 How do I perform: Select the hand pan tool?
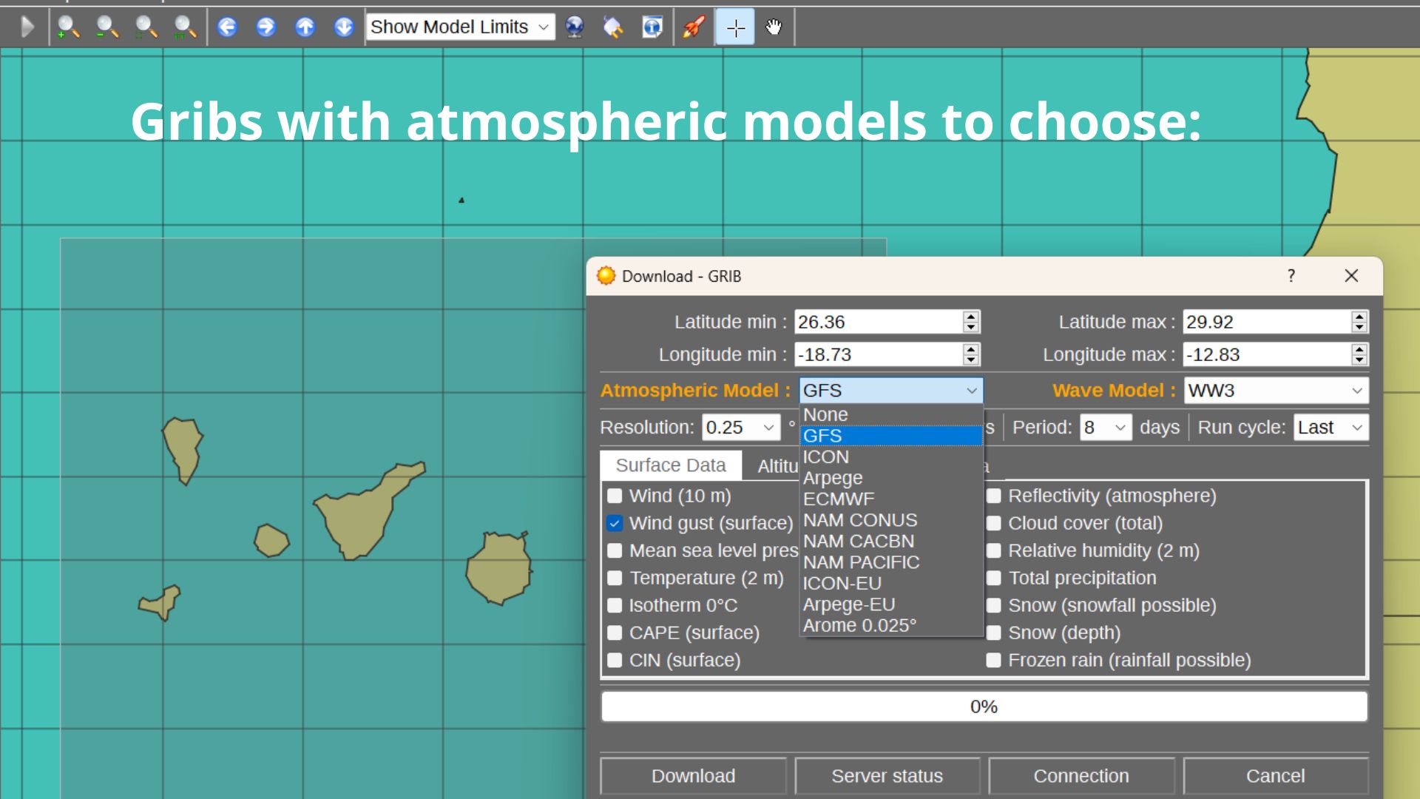(x=774, y=27)
